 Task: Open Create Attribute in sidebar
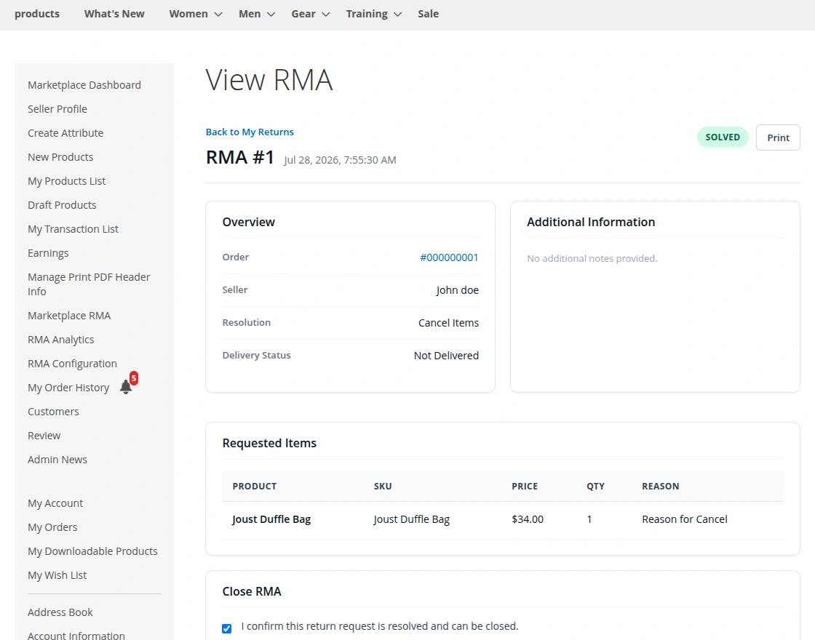(65, 133)
